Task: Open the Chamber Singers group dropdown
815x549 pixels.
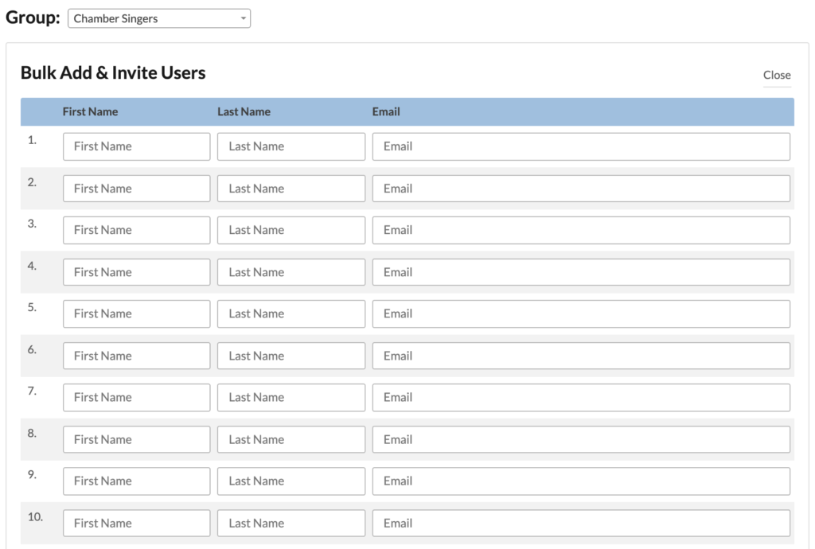Action: [159, 18]
